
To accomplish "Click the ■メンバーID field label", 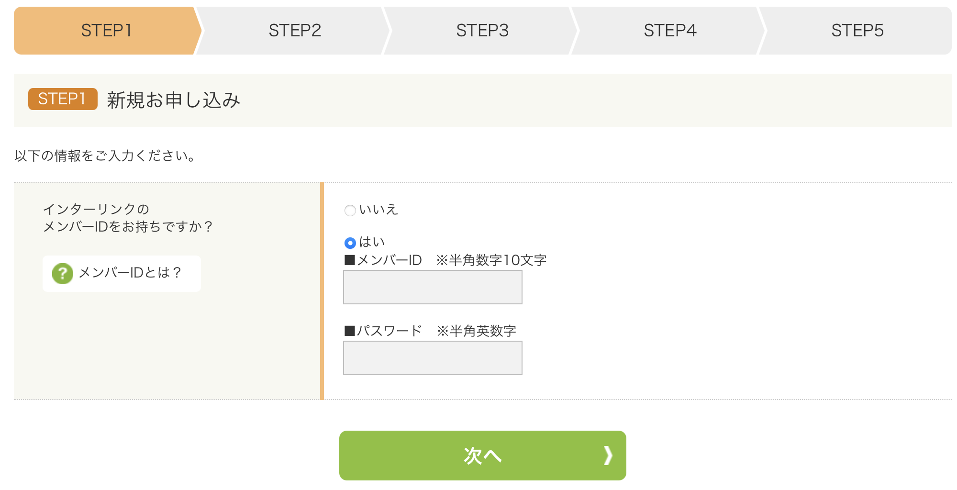I will pos(383,260).
